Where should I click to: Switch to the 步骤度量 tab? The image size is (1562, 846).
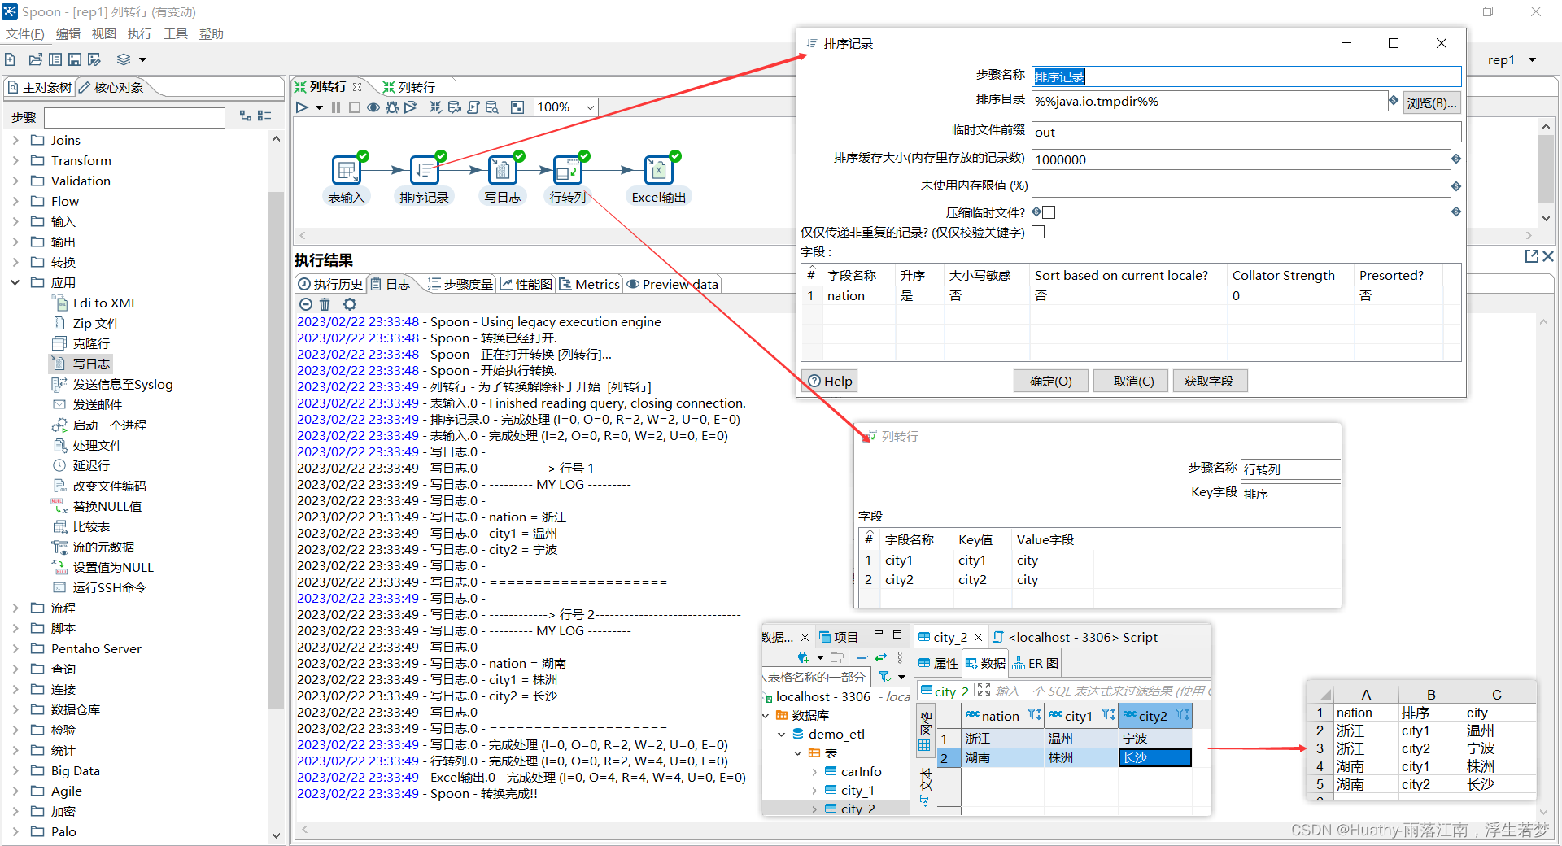point(460,284)
